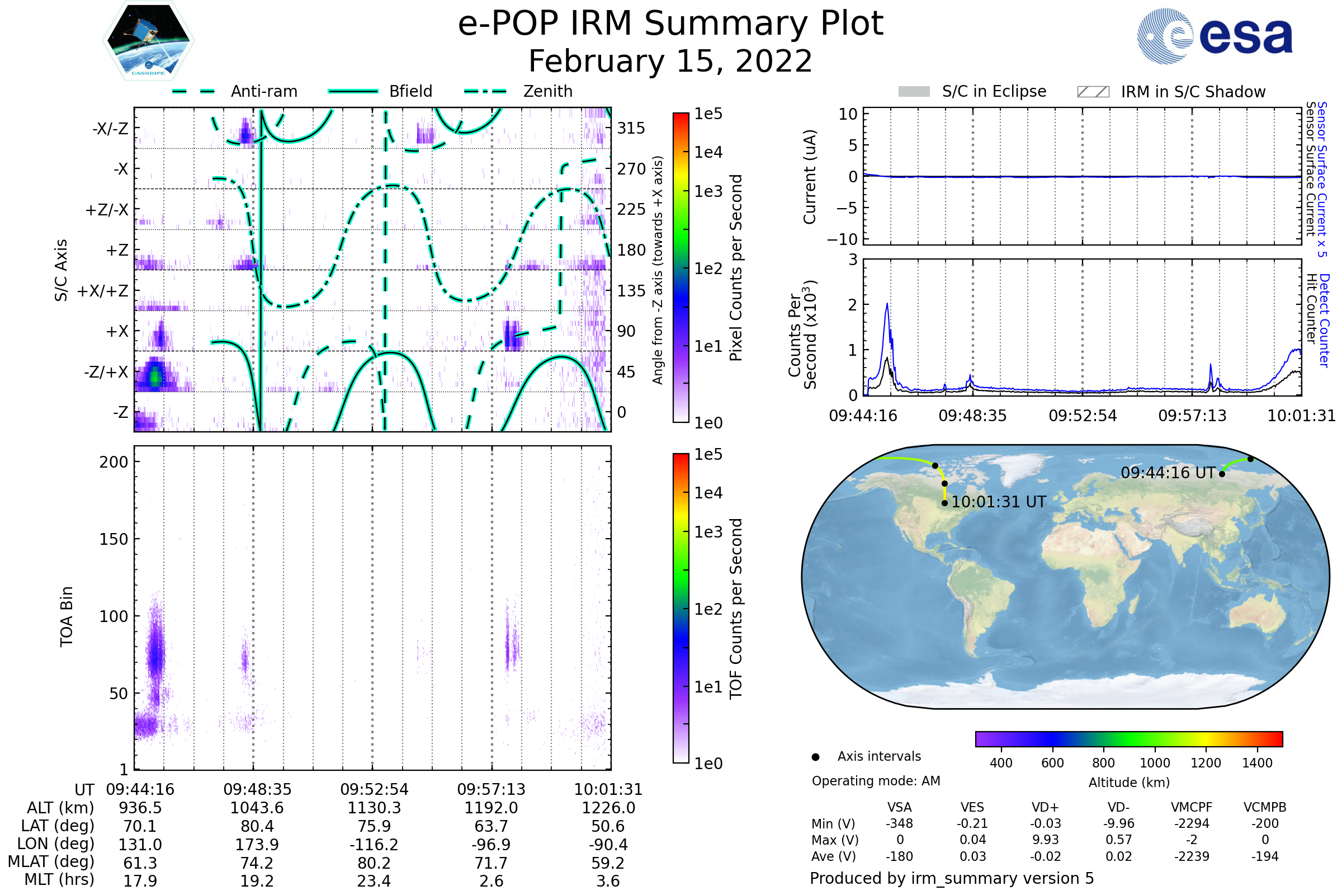Click the Altitude (km) colorbar
The image size is (1342, 895).
coord(1129,738)
